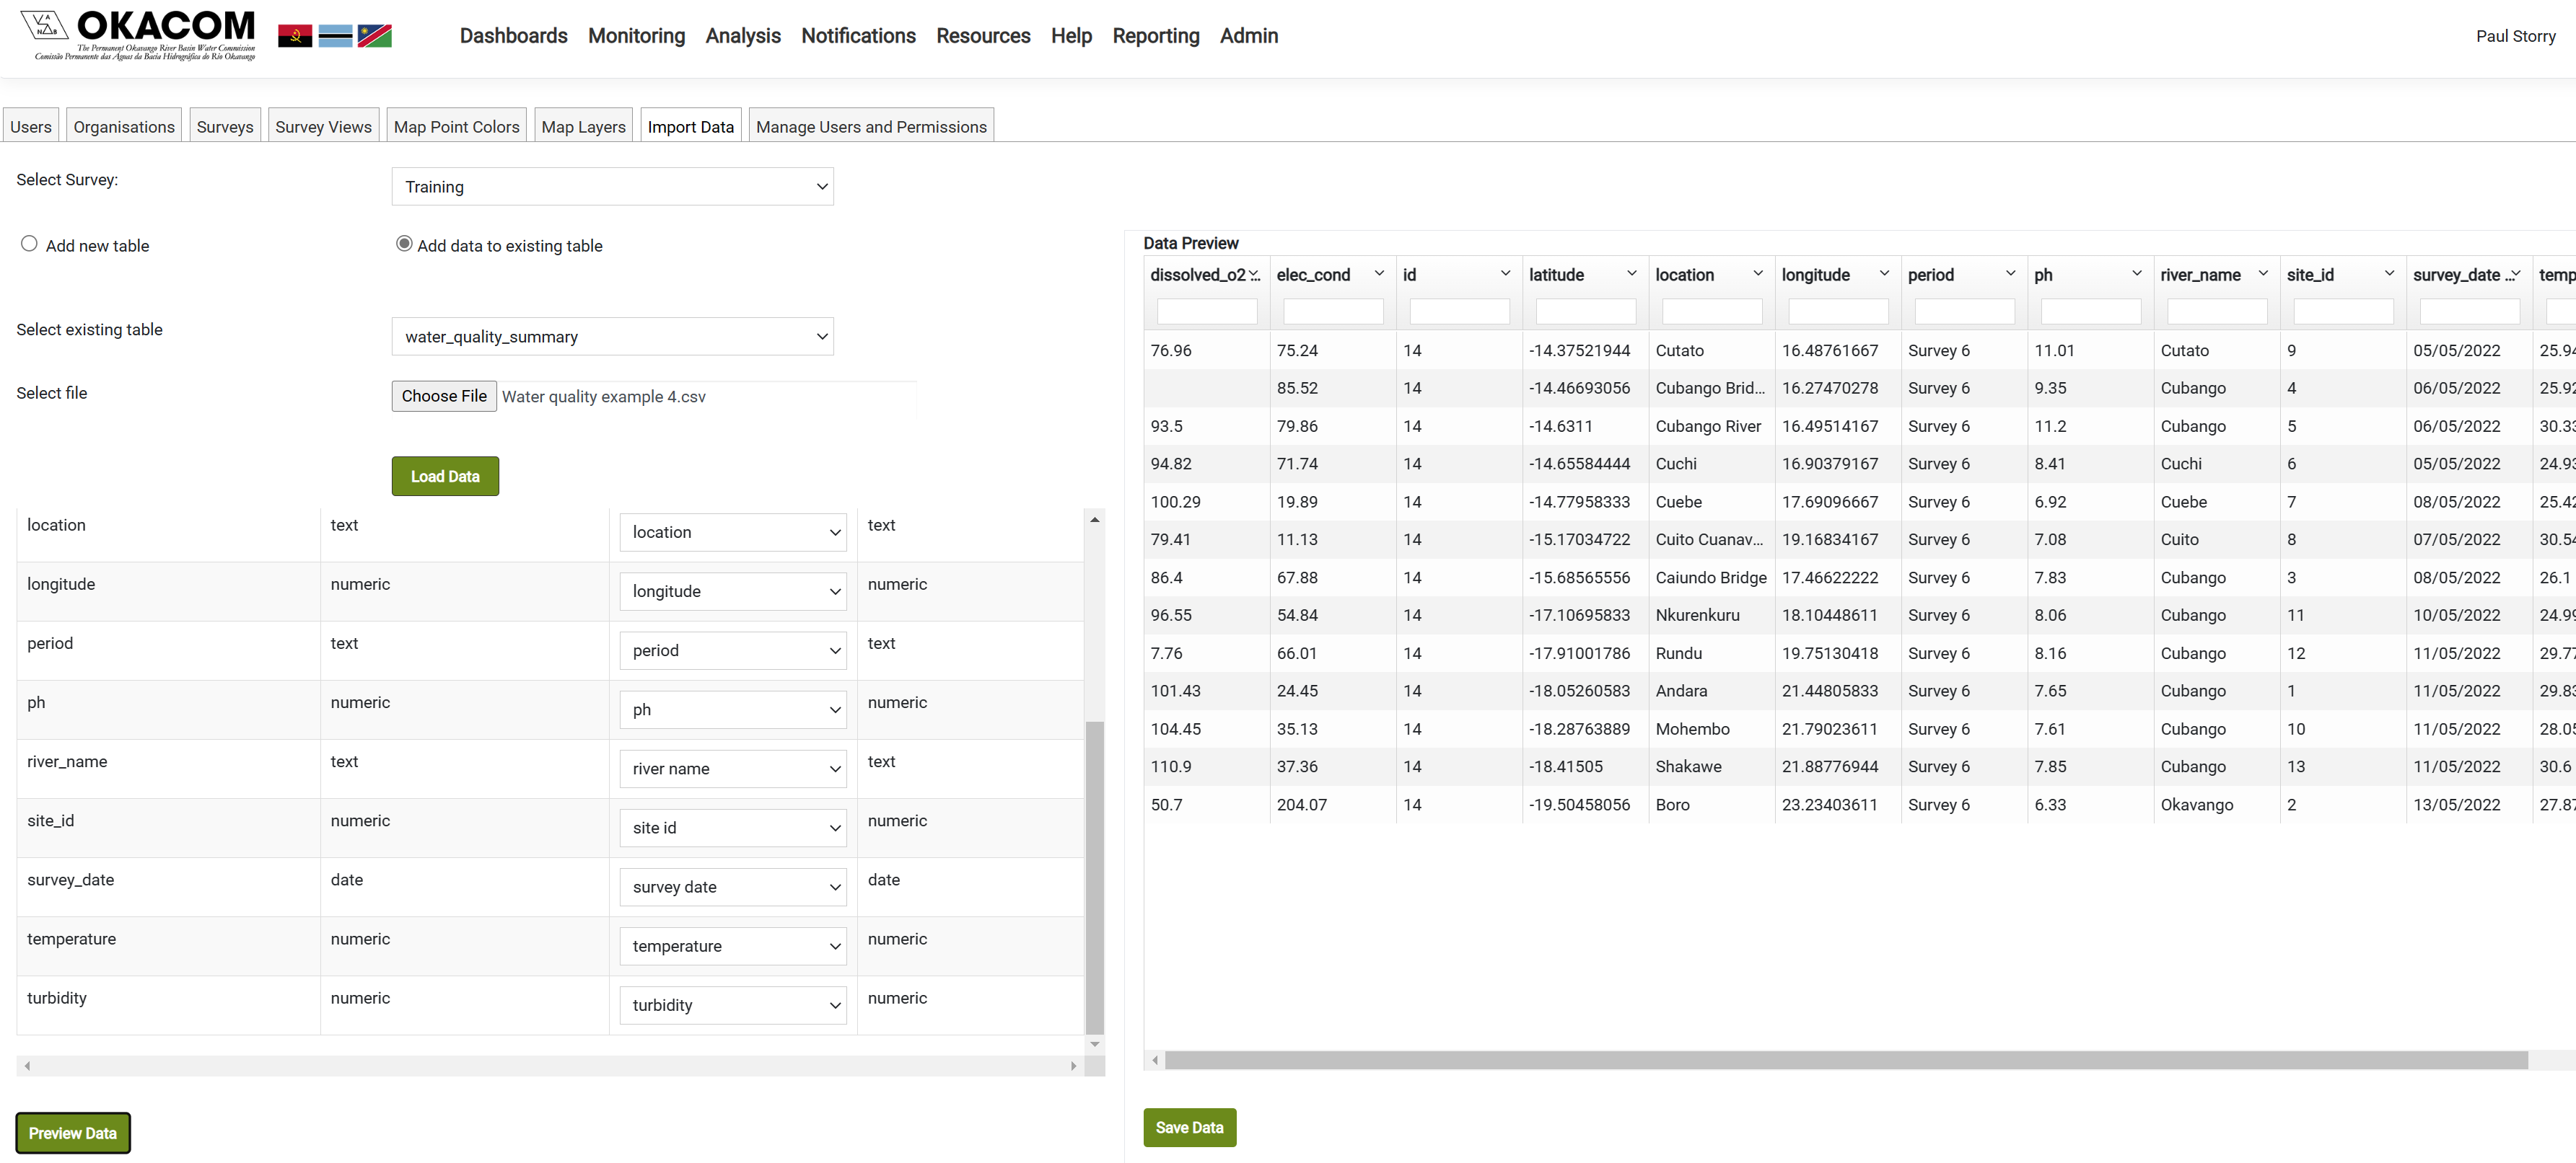Open river_name column menu chevron
Viewport: 2576px width, 1163px height.
pos(2263,274)
